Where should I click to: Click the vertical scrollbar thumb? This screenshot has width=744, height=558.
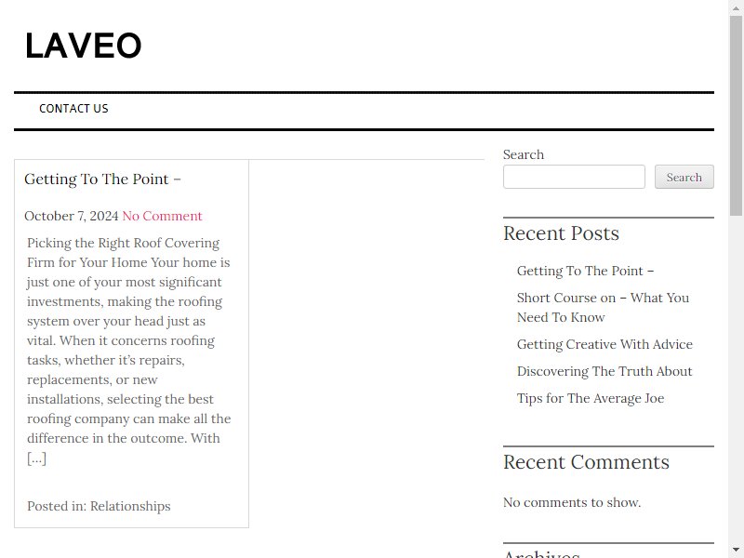(736, 115)
